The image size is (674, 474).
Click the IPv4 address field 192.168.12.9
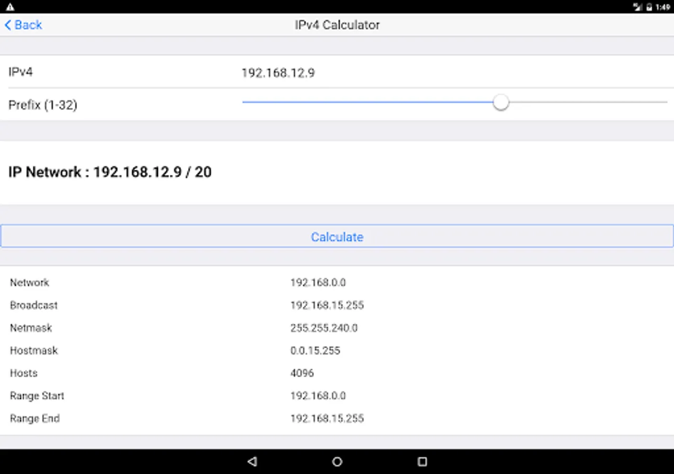(x=278, y=73)
